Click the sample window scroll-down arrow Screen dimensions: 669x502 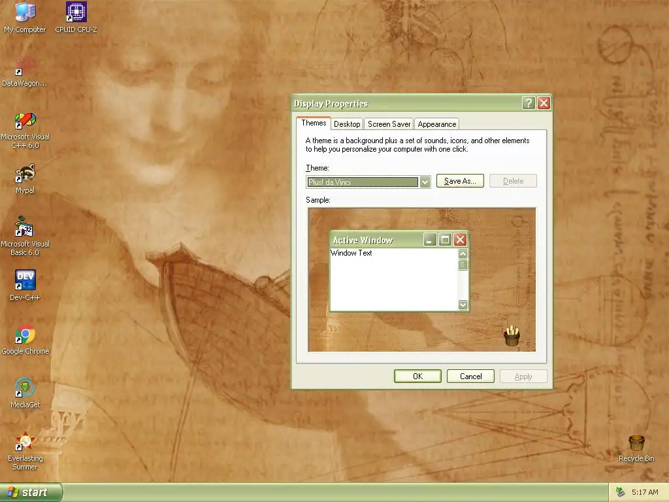pyautogui.click(x=463, y=305)
